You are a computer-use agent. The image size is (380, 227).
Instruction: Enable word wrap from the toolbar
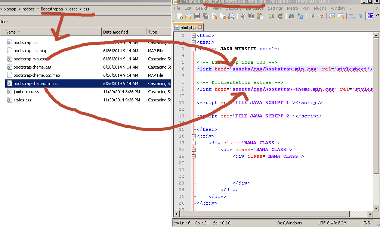click(x=352, y=16)
